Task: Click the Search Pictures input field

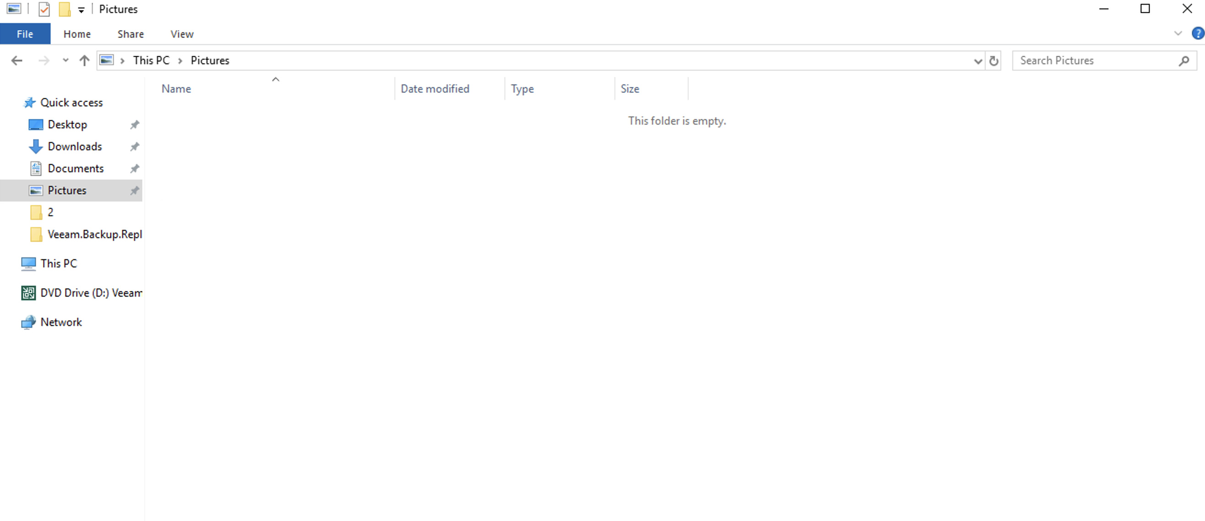Action: [1094, 61]
